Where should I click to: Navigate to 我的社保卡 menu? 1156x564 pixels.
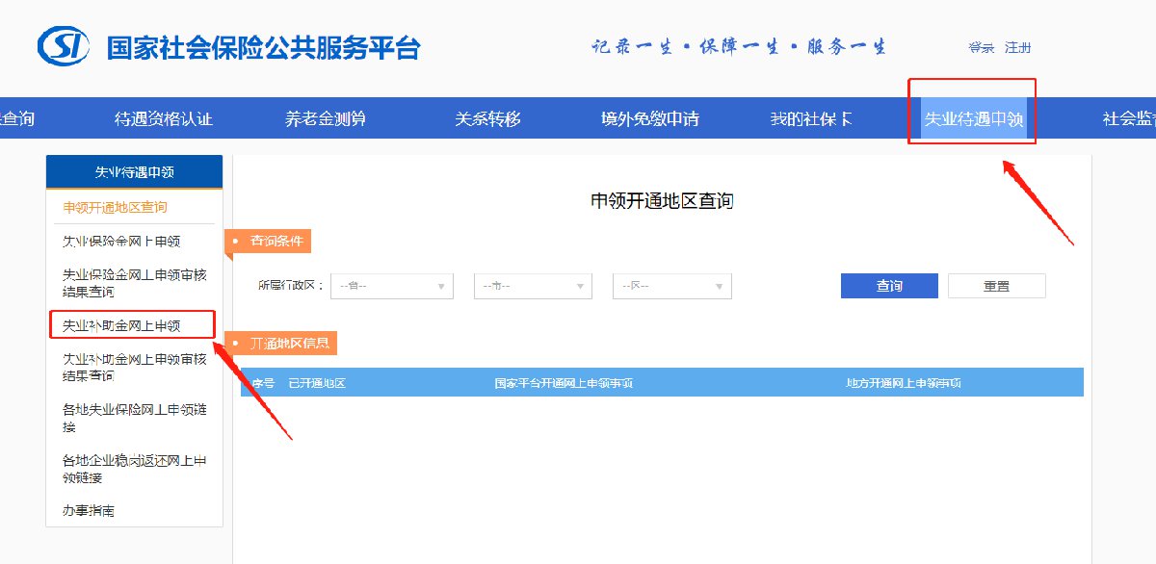coord(811,119)
